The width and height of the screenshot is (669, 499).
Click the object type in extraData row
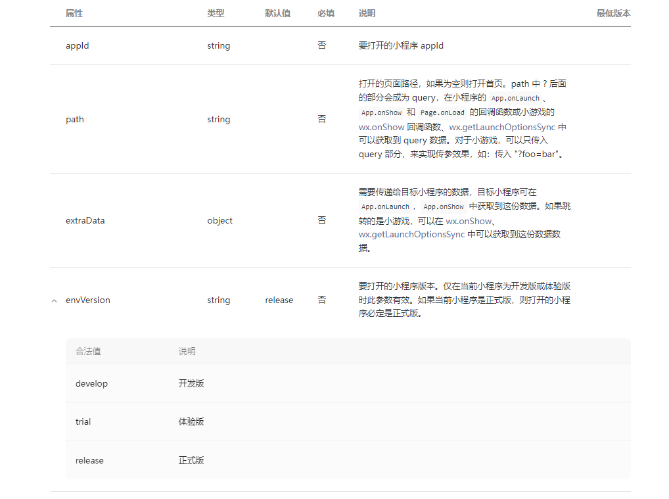(219, 221)
